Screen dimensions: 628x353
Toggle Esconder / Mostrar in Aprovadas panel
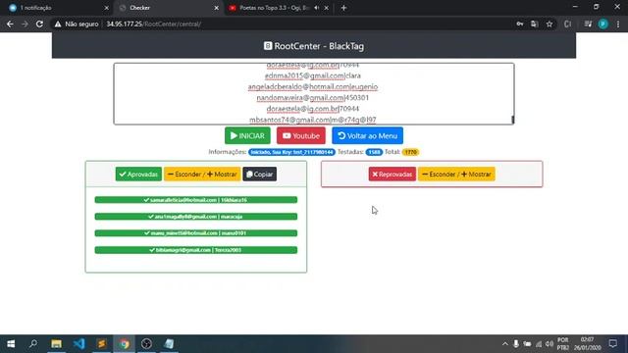(x=202, y=175)
